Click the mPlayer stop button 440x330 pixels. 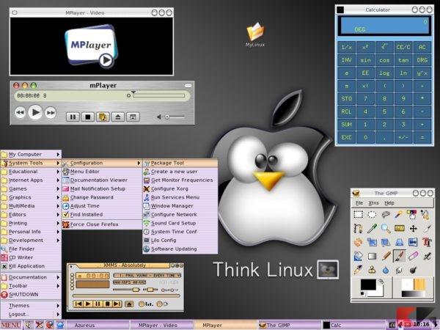pos(87,117)
